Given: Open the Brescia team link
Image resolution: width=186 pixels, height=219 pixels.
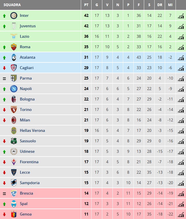Looking at the screenshot, I should coord(26,193).
